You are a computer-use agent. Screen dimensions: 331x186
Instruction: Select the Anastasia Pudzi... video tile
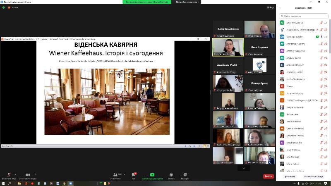coord(228,65)
